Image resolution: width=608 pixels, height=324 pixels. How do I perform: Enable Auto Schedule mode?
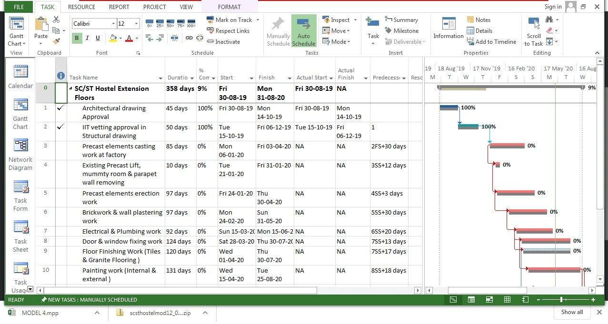[303, 31]
